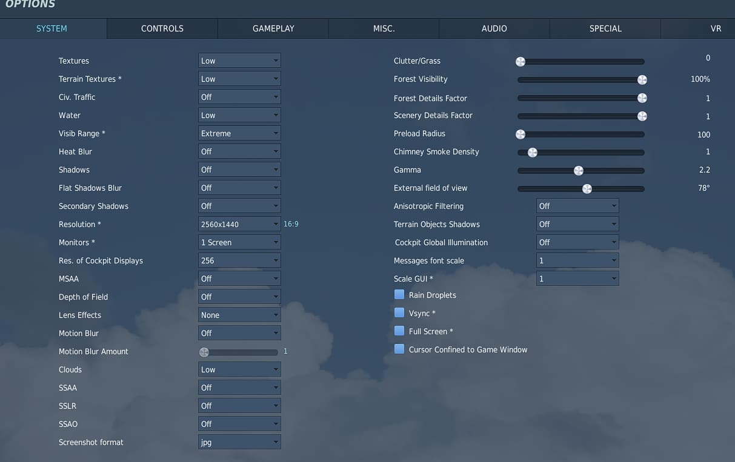Open the Textures dropdown

click(239, 61)
